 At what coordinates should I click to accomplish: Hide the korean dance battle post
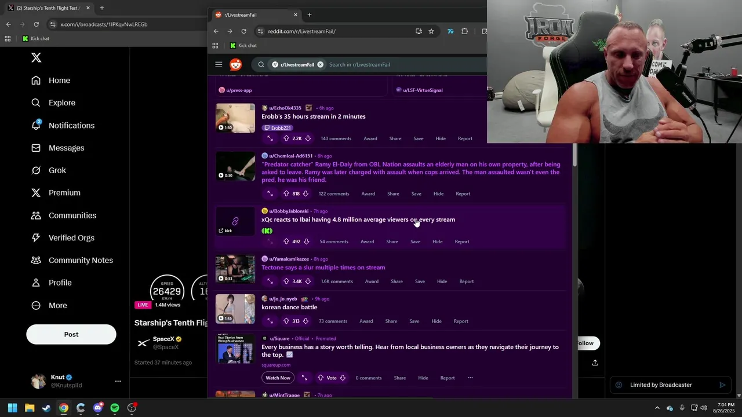click(437, 321)
